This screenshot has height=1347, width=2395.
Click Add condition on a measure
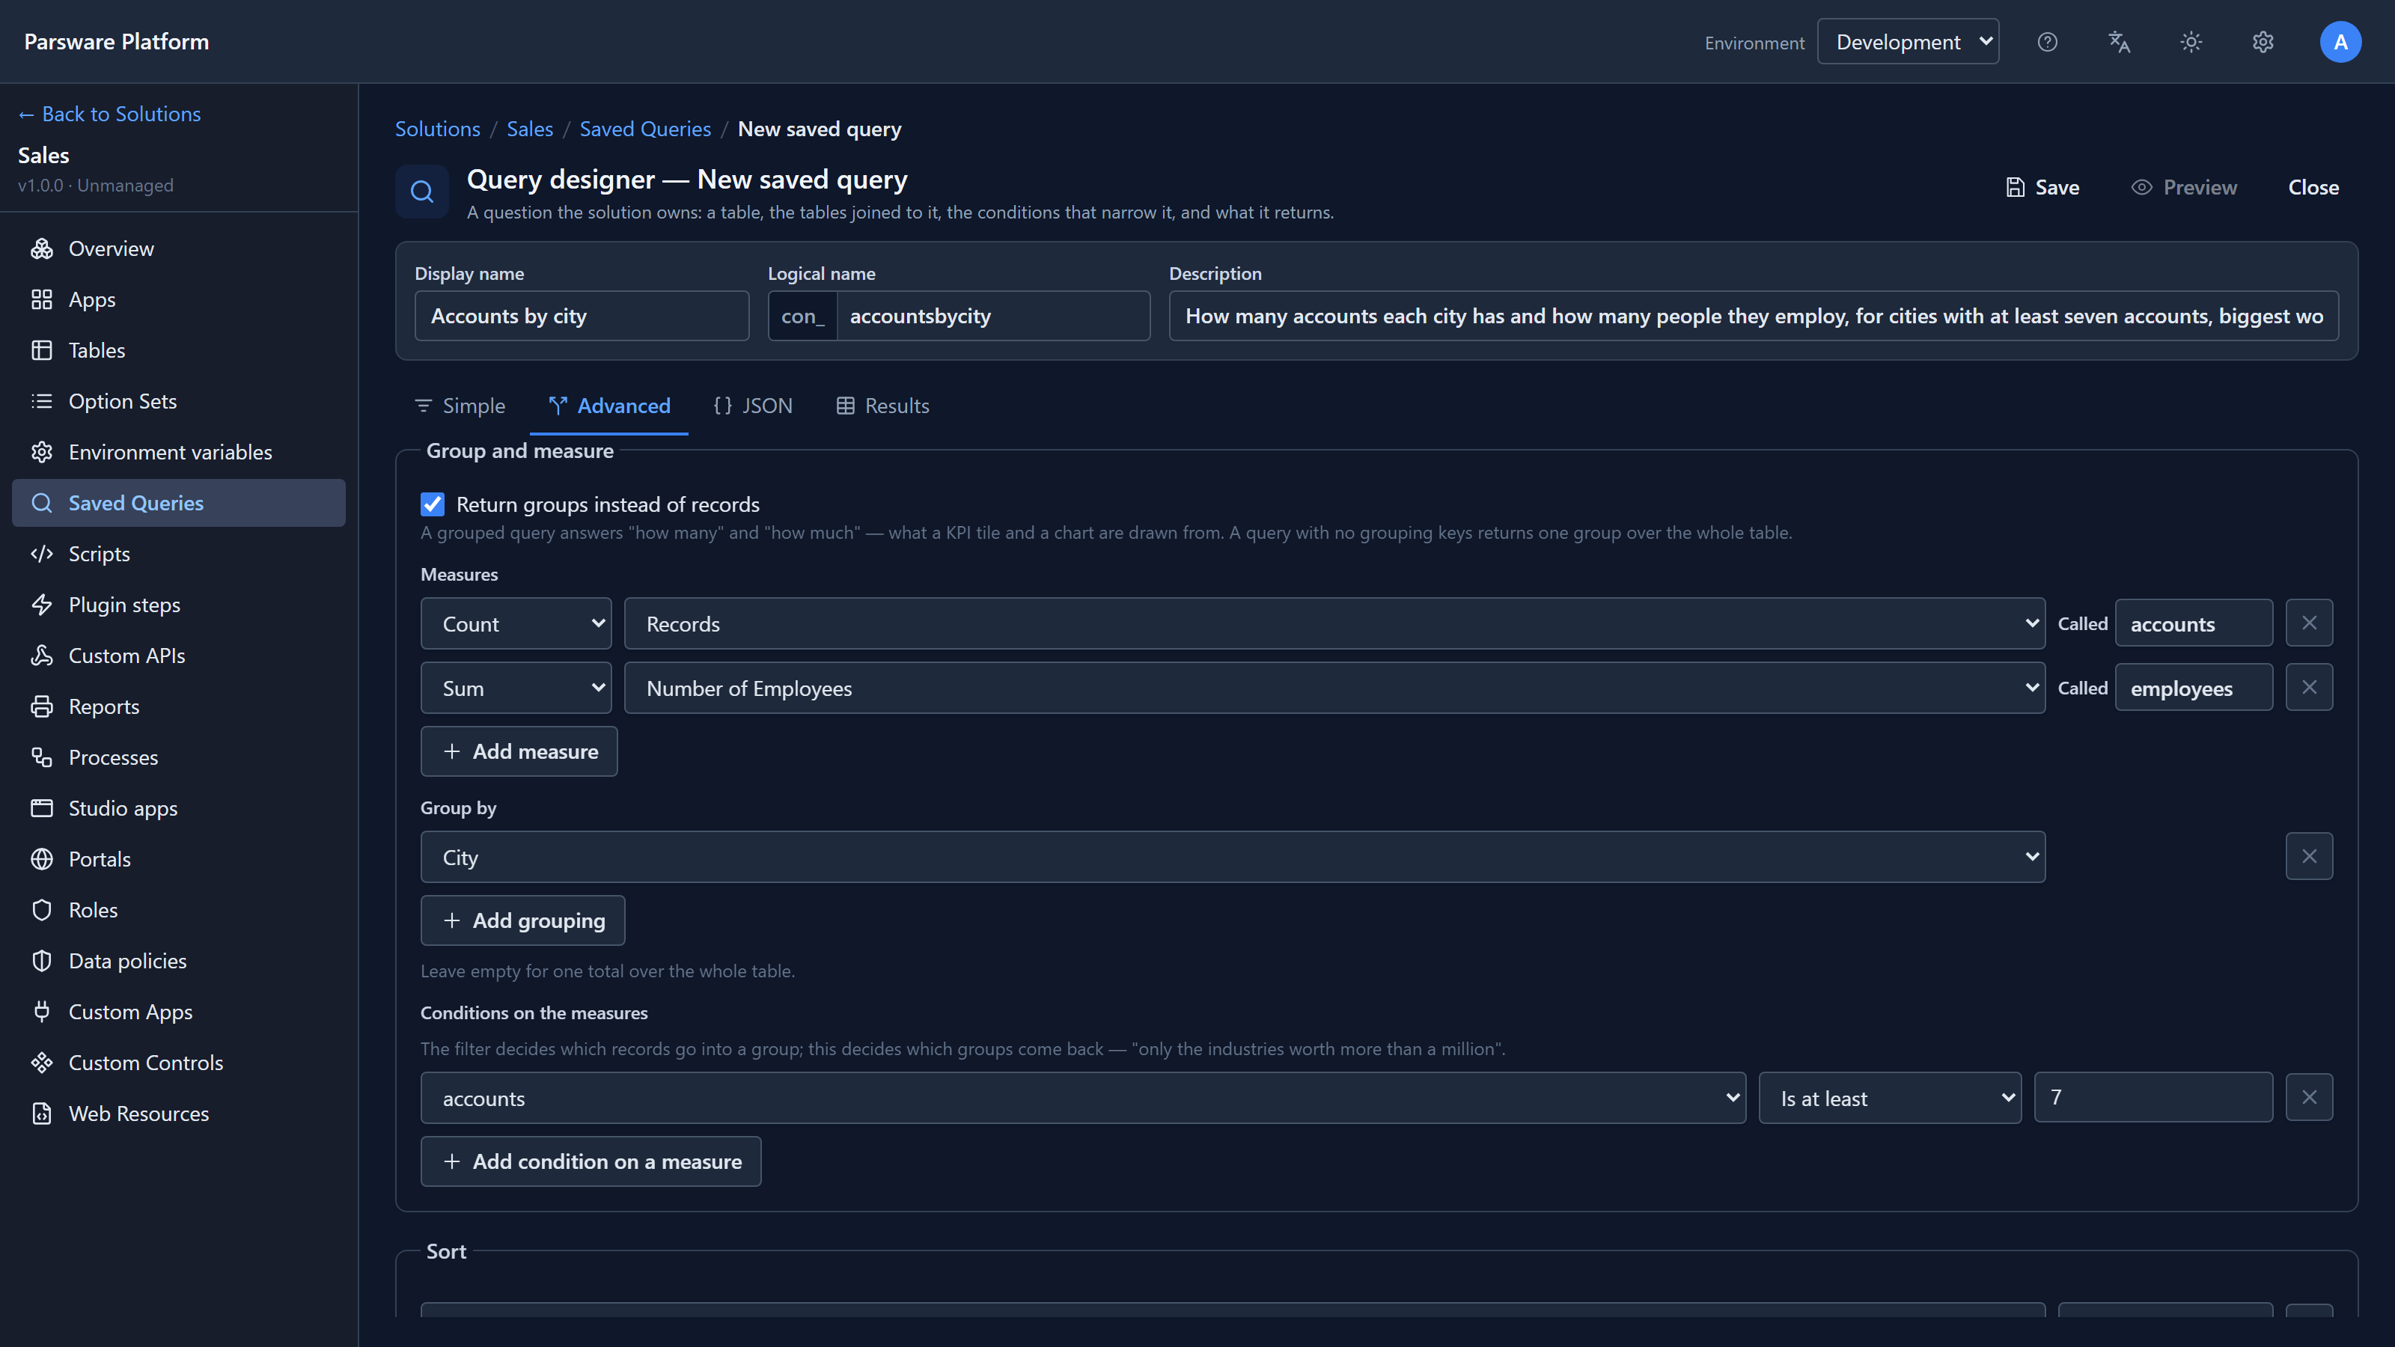click(x=591, y=1161)
